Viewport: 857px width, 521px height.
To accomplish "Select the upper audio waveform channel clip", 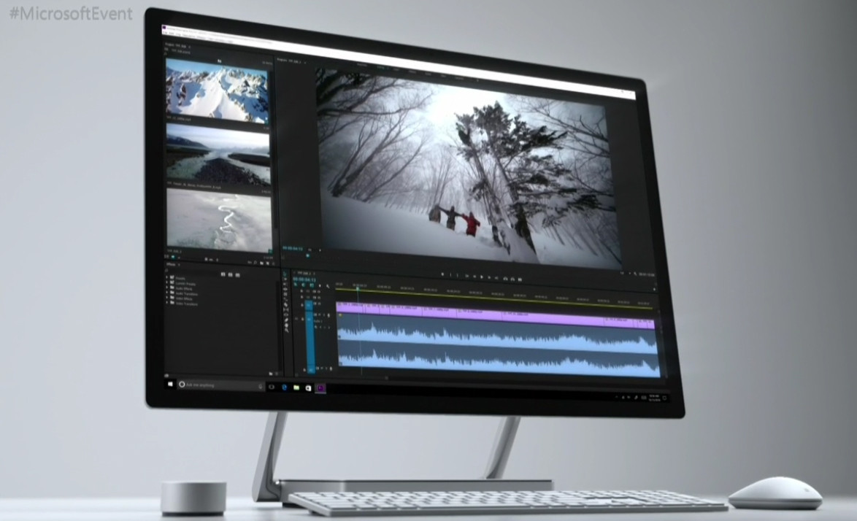I will point(497,332).
